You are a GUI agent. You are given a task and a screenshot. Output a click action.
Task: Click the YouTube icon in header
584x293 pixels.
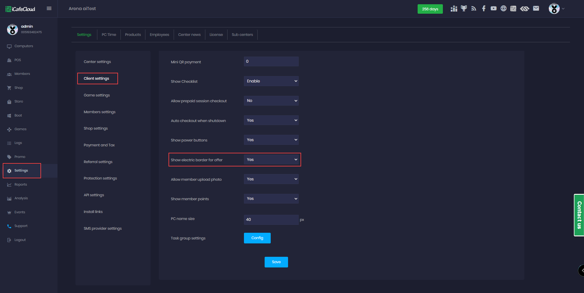(493, 9)
